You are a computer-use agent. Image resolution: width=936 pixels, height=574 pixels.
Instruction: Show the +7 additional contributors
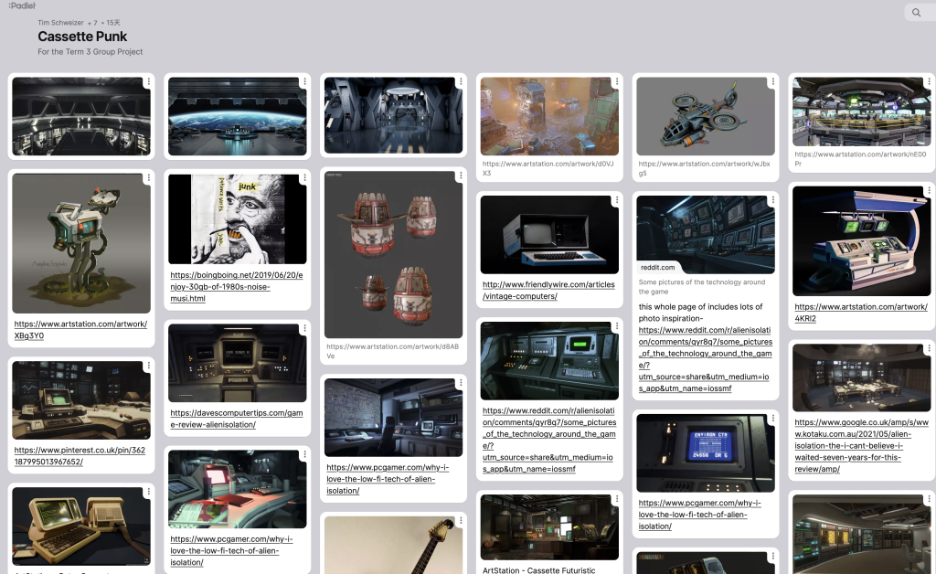[92, 23]
